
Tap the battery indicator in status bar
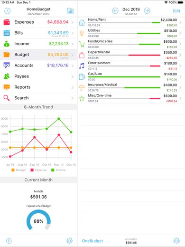click(181, 2)
